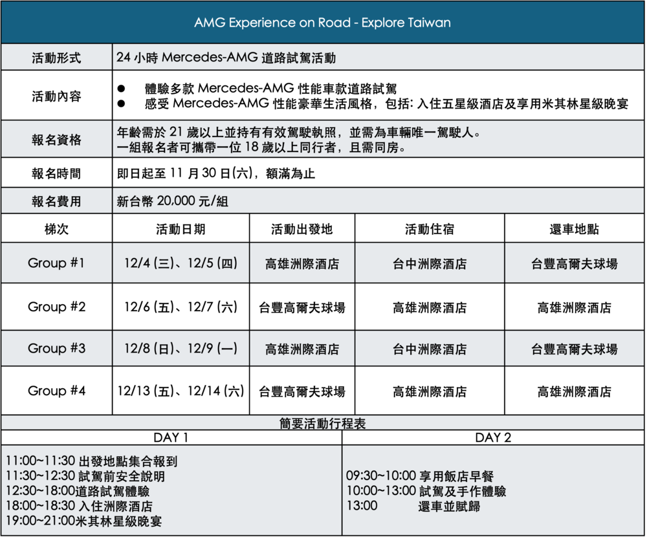Screen dimensions: 647x537
Task: Select the "活動形式" row label
Action: coord(56,58)
